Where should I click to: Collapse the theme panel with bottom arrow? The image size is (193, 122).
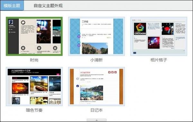pos(96,120)
